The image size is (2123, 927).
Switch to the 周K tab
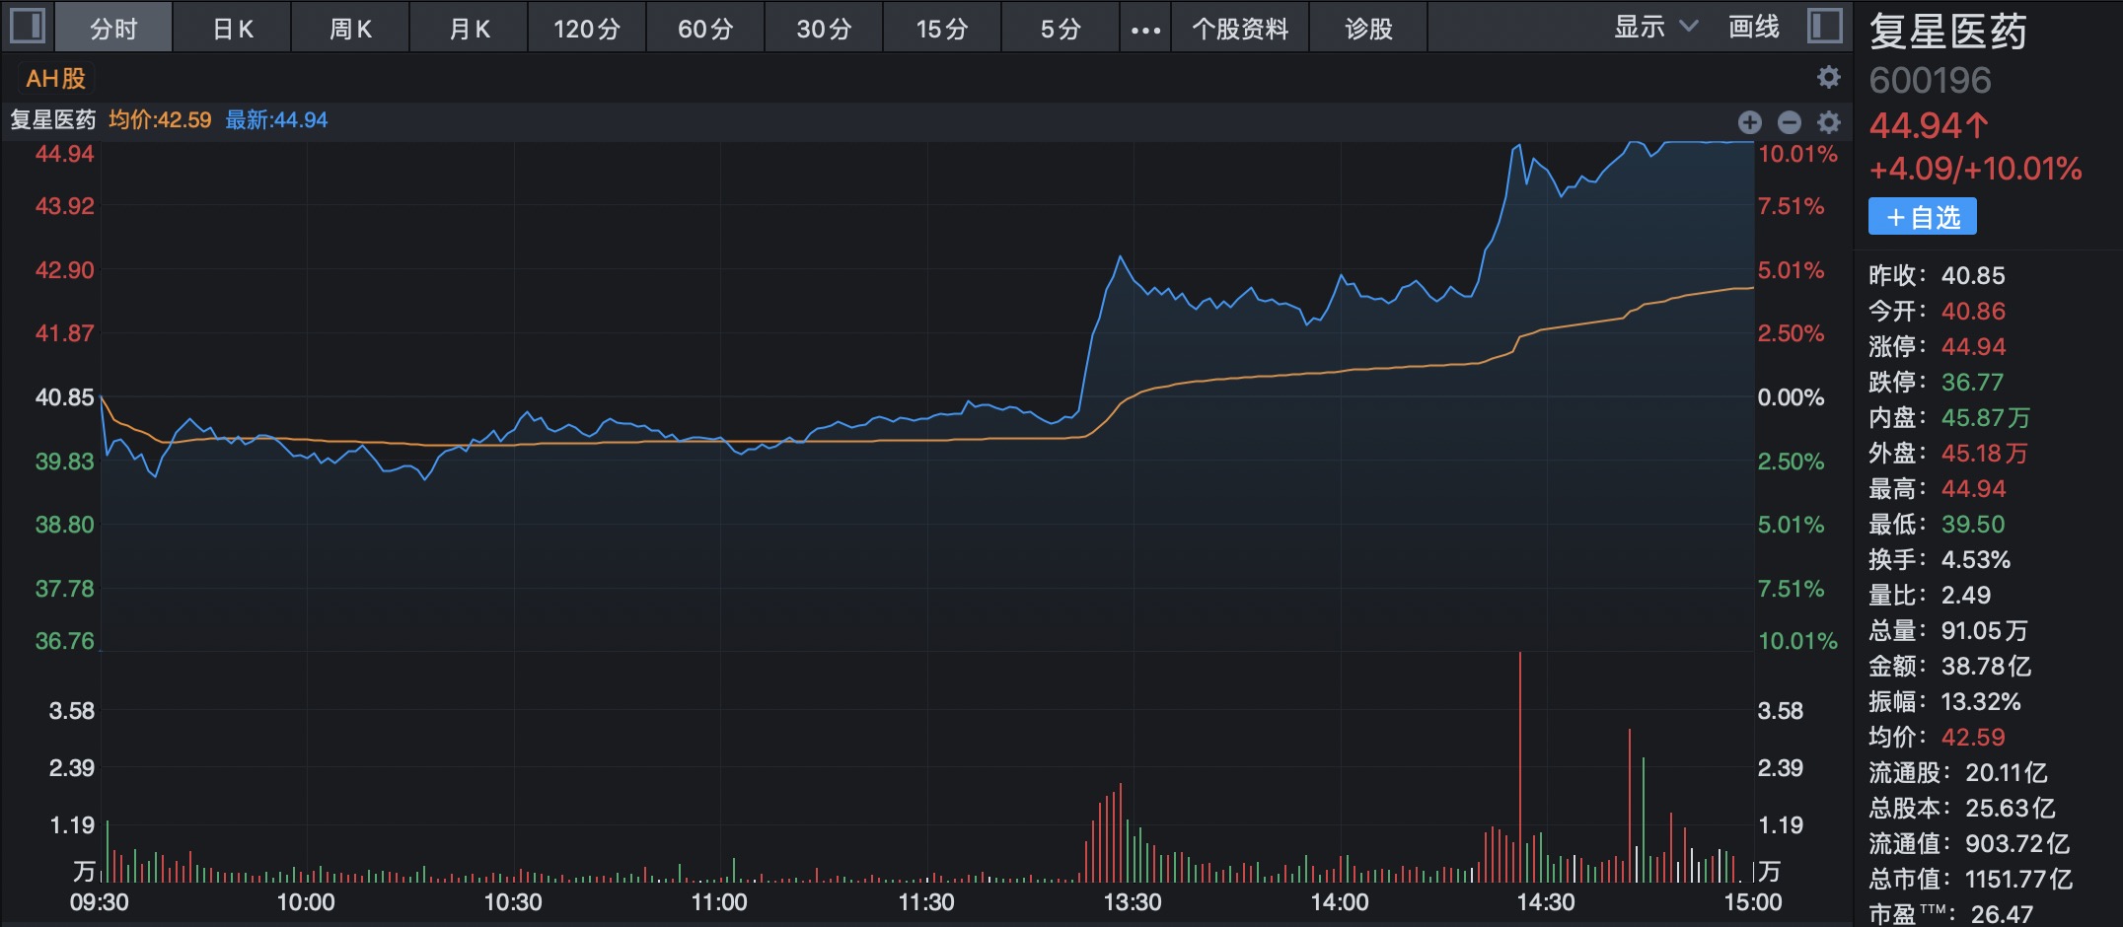click(350, 28)
